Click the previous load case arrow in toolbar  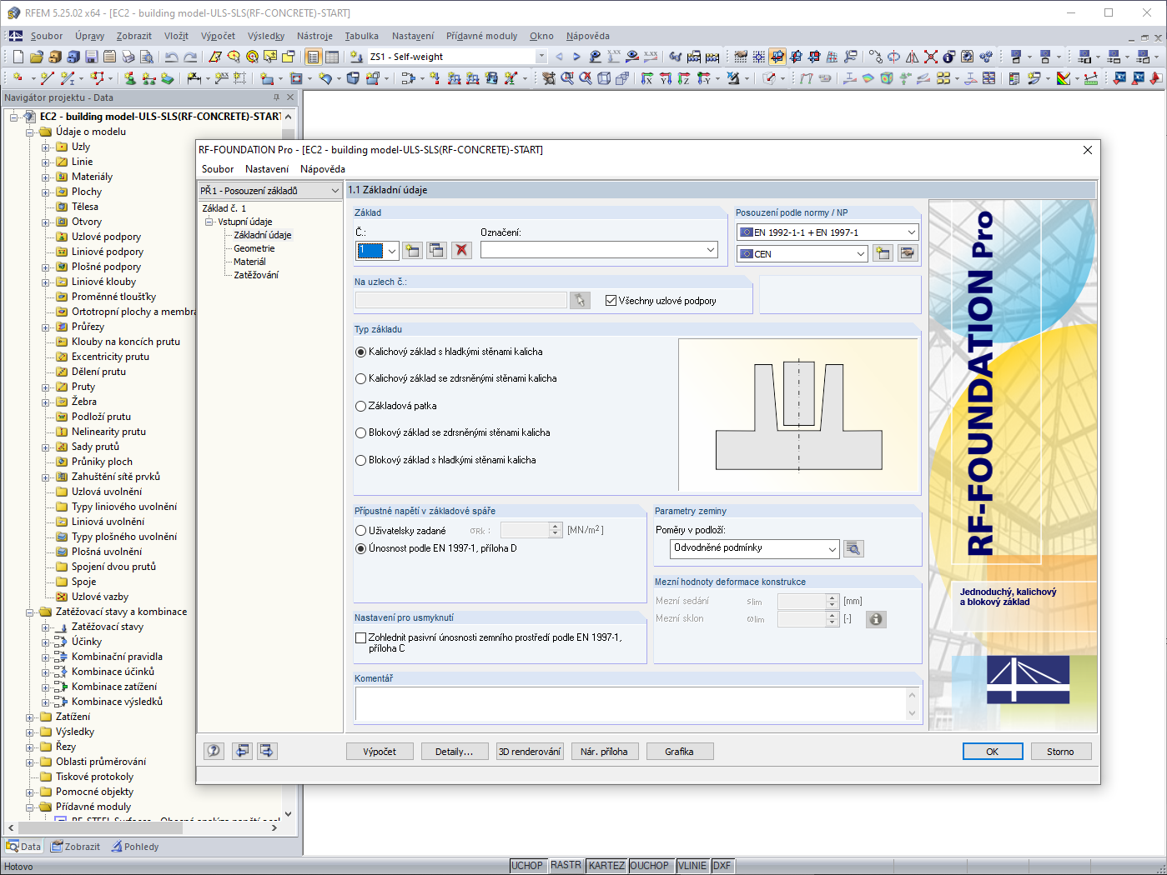pyautogui.click(x=559, y=57)
